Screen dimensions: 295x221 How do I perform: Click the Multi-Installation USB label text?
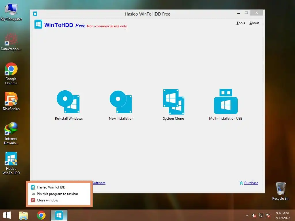tap(226, 118)
